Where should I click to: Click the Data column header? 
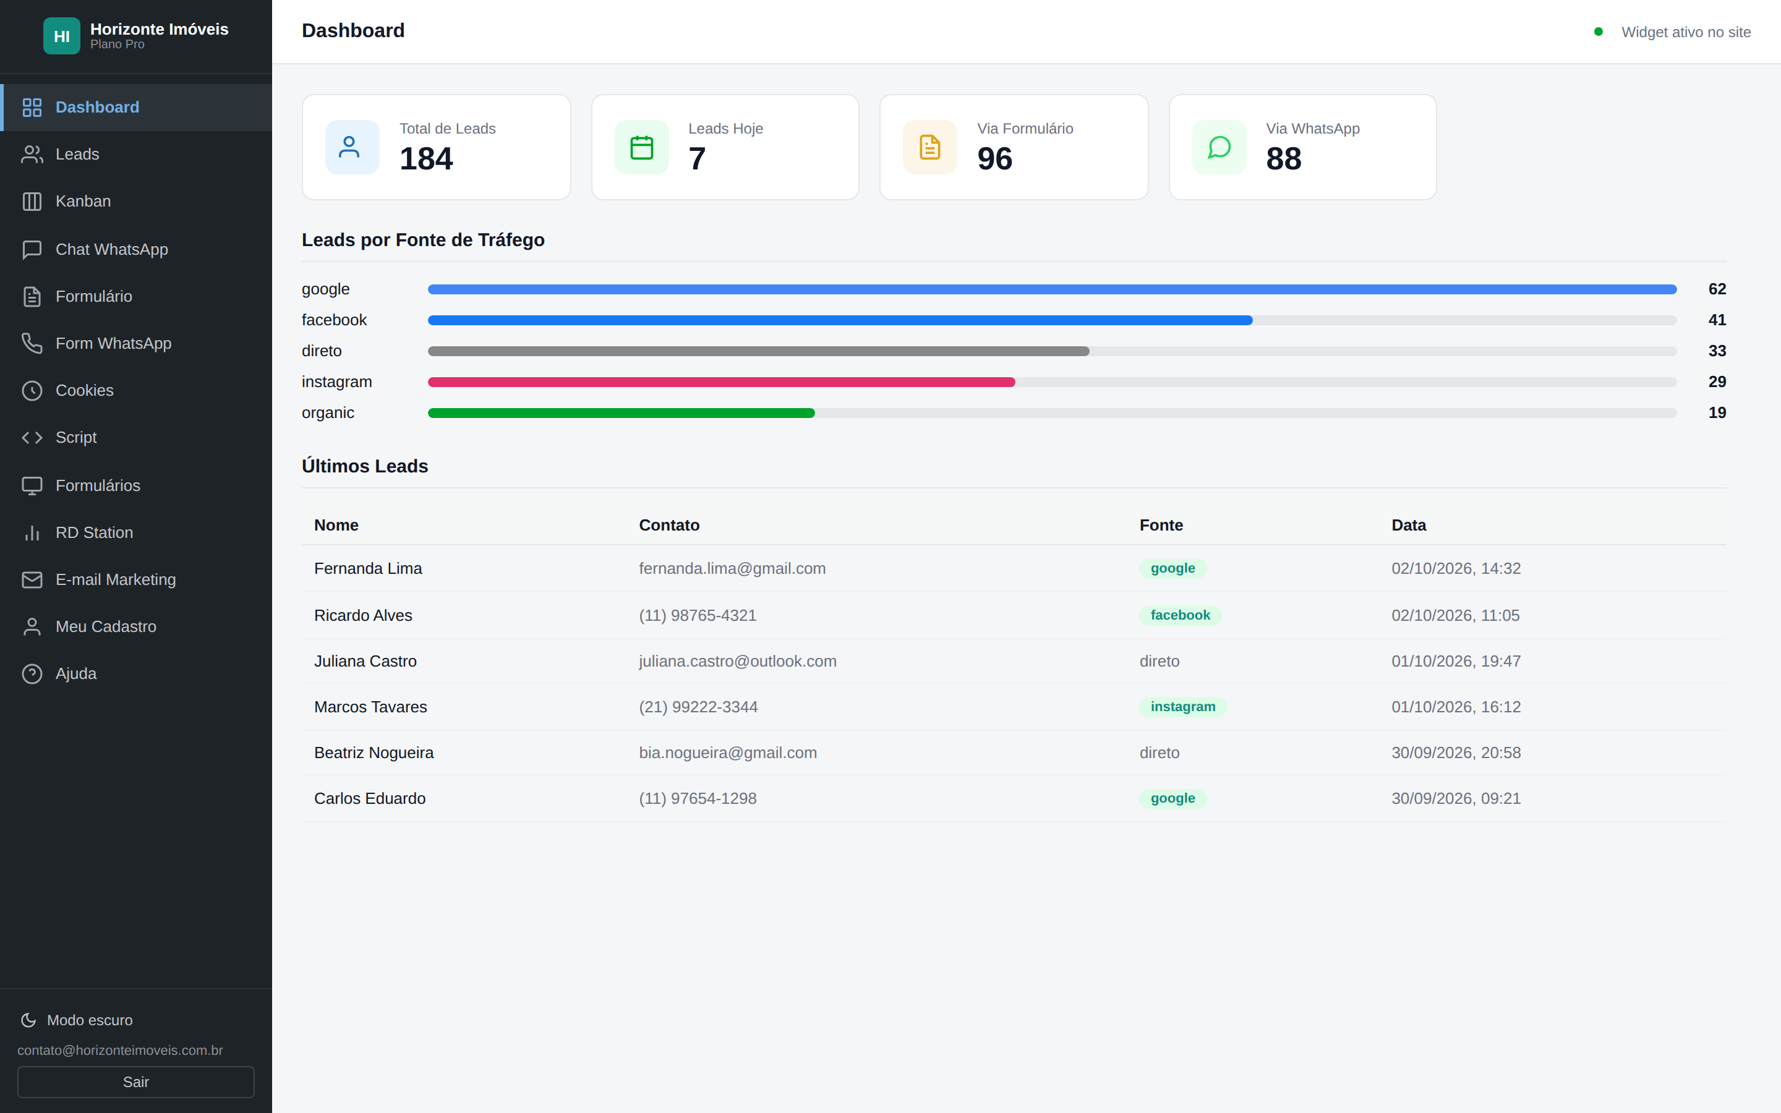[1409, 526]
